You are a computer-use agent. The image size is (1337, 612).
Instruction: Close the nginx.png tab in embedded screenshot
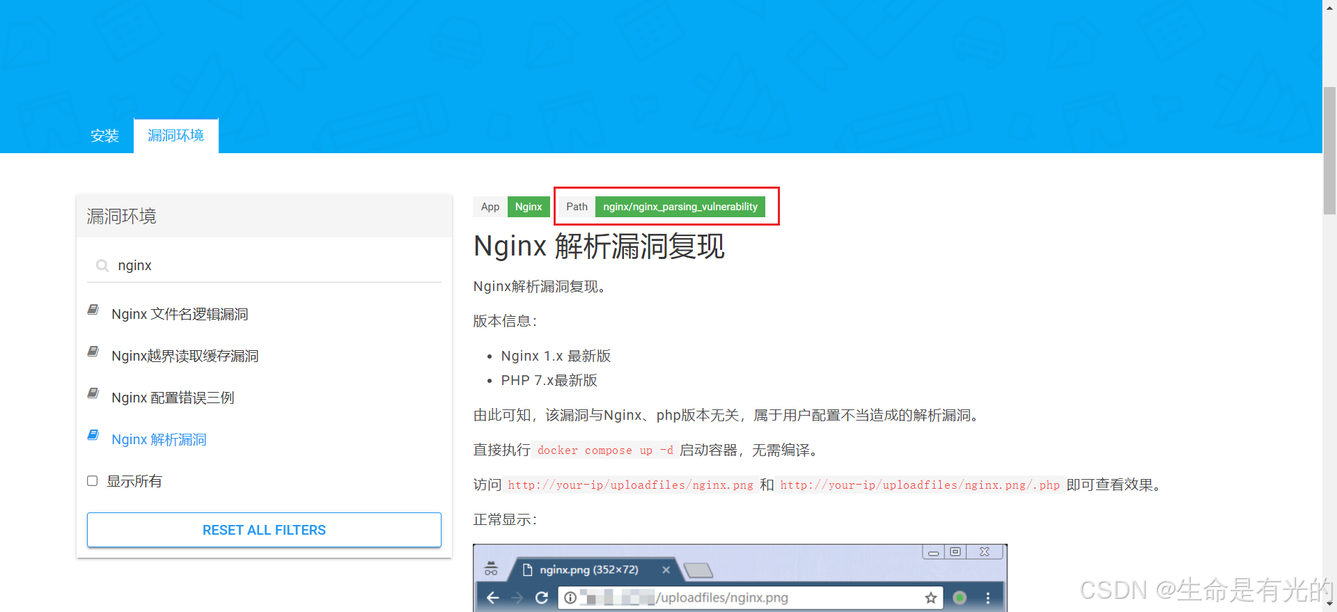666,570
